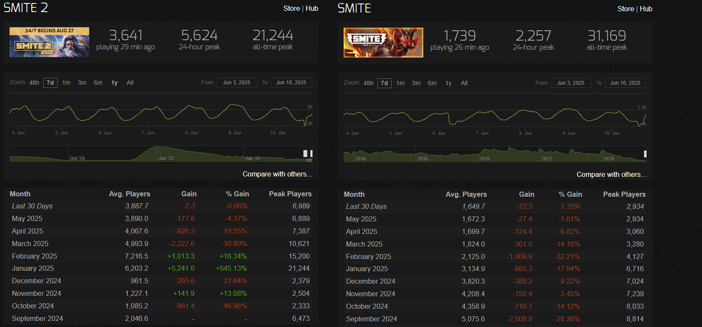Click -2,222.6 gain in SMITE 2 table

click(x=182, y=244)
